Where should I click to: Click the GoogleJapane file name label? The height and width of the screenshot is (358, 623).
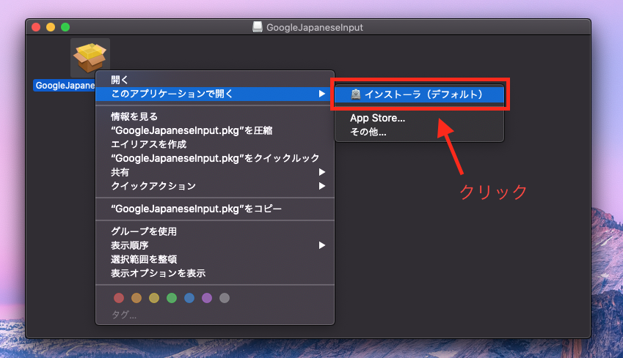point(65,86)
